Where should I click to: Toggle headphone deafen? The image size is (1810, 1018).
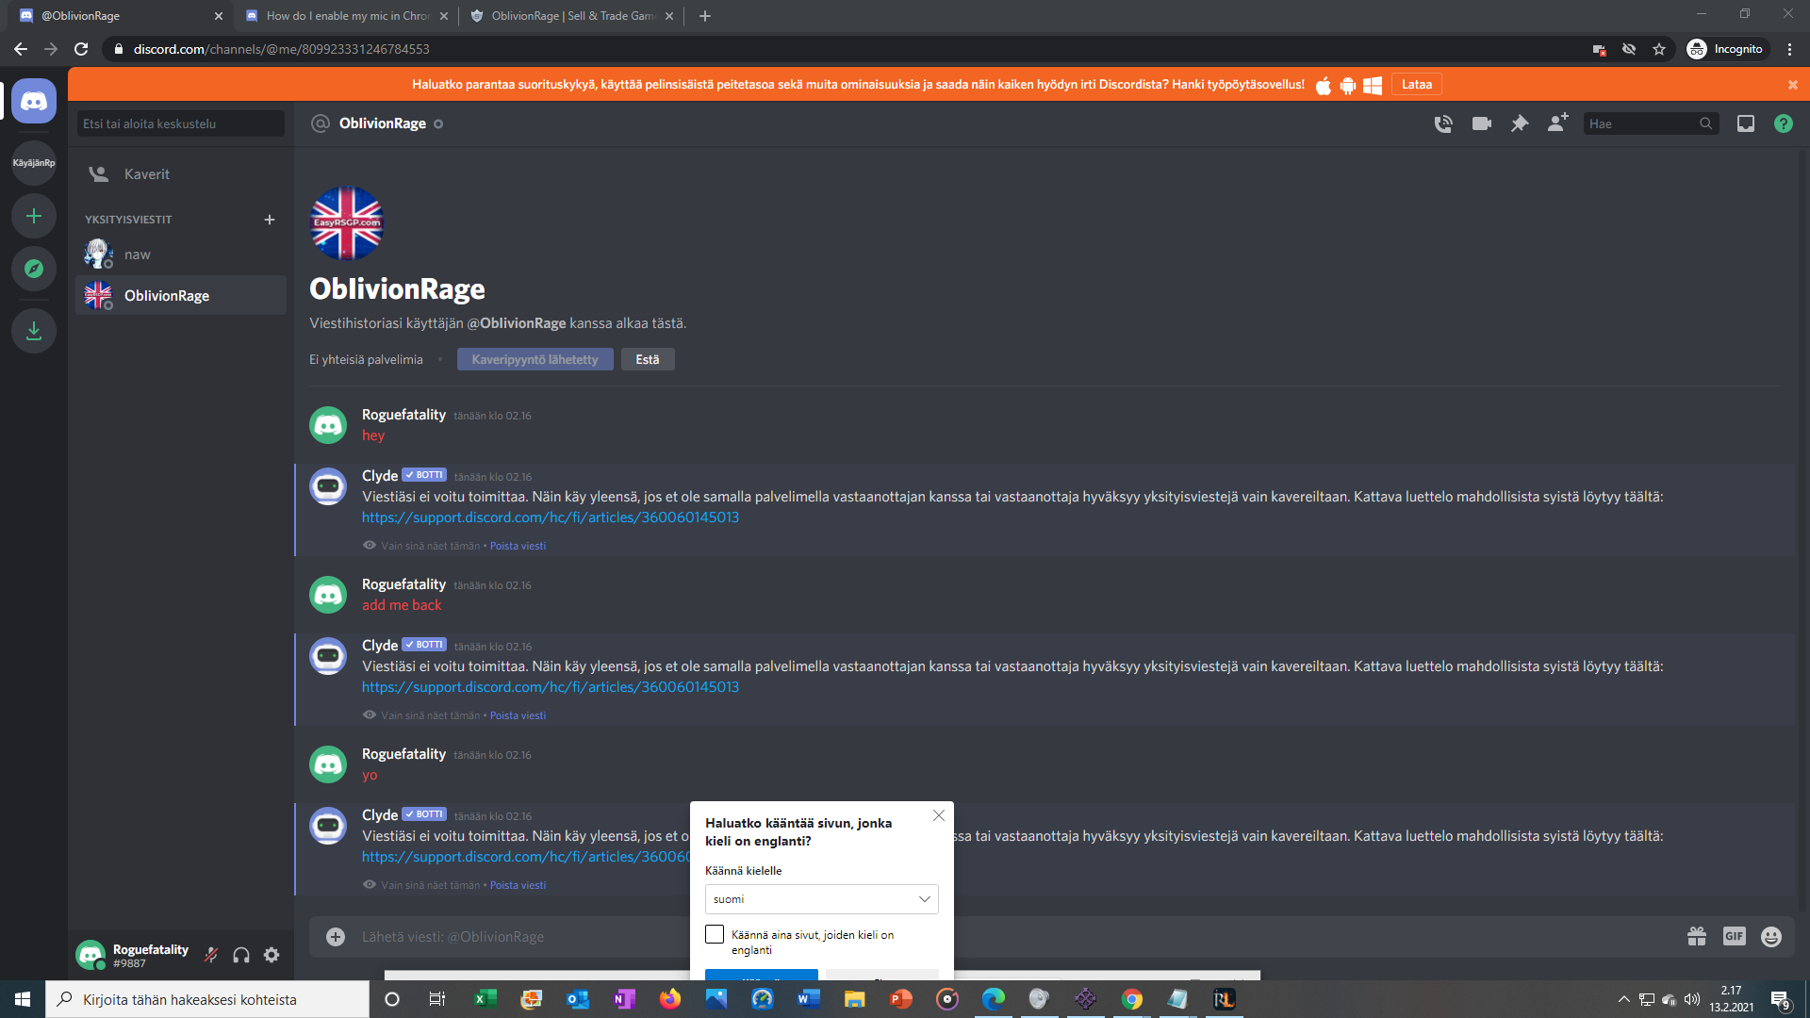[x=241, y=955]
